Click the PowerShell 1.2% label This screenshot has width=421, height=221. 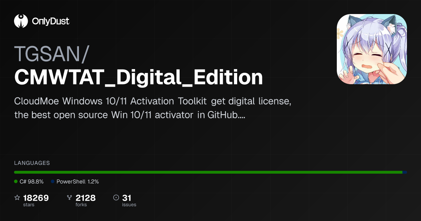(x=78, y=182)
